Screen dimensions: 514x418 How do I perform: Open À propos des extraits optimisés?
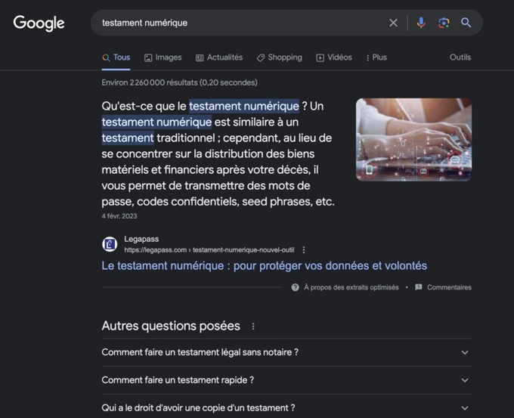click(x=351, y=287)
